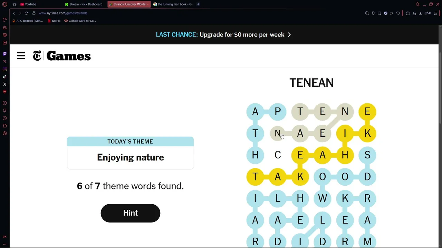Click the Enjoying nature theme text
Viewport: 442px width, 248px height.
click(x=131, y=157)
